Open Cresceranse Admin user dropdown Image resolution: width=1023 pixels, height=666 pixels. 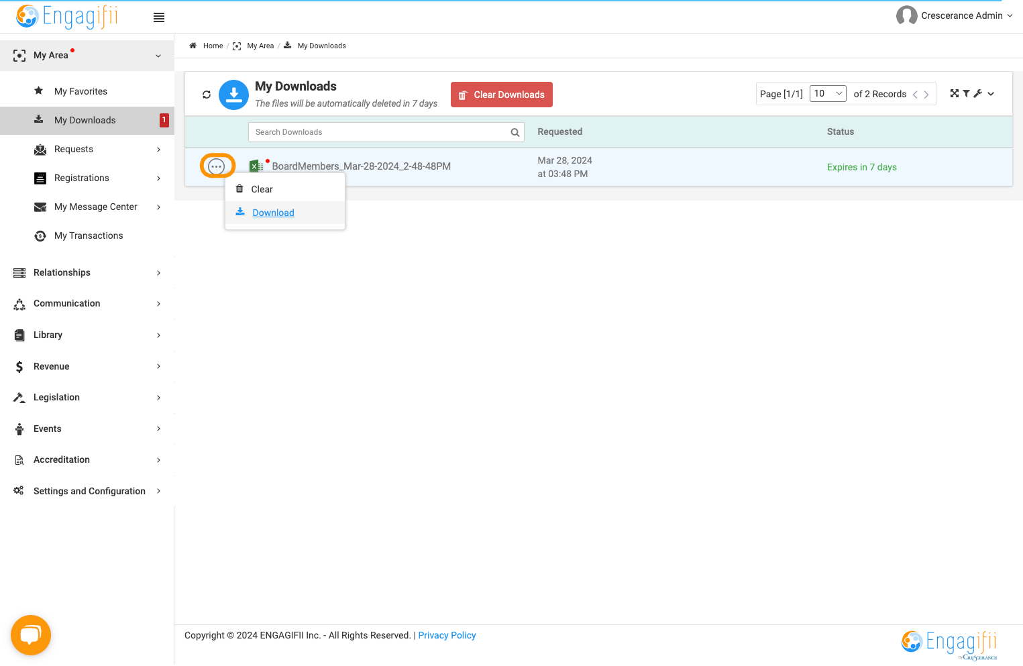pos(967,15)
